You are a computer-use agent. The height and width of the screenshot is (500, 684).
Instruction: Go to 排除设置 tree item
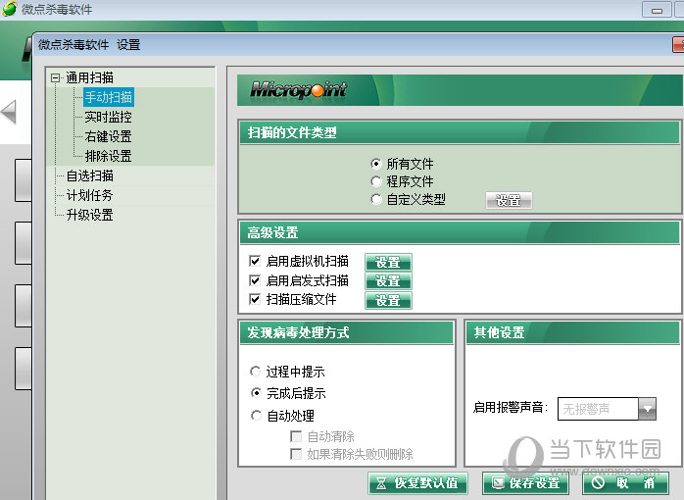[x=108, y=156]
